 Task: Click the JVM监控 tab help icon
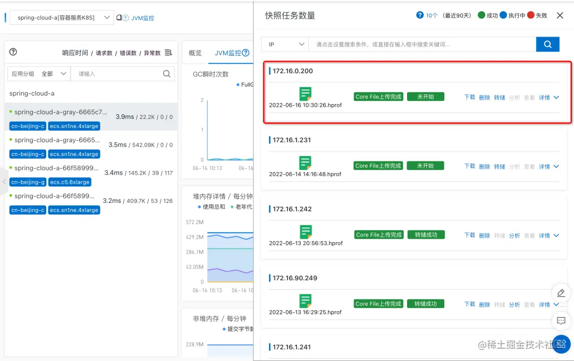[x=246, y=53]
